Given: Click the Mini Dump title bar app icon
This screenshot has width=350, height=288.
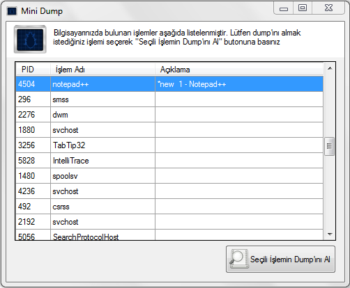Looking at the screenshot, I should tap(12, 11).
